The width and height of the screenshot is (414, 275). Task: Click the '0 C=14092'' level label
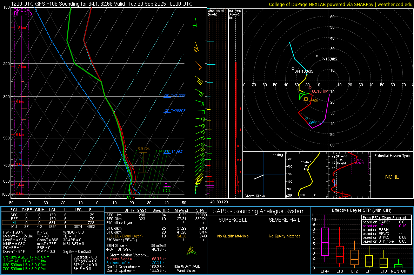(173, 151)
